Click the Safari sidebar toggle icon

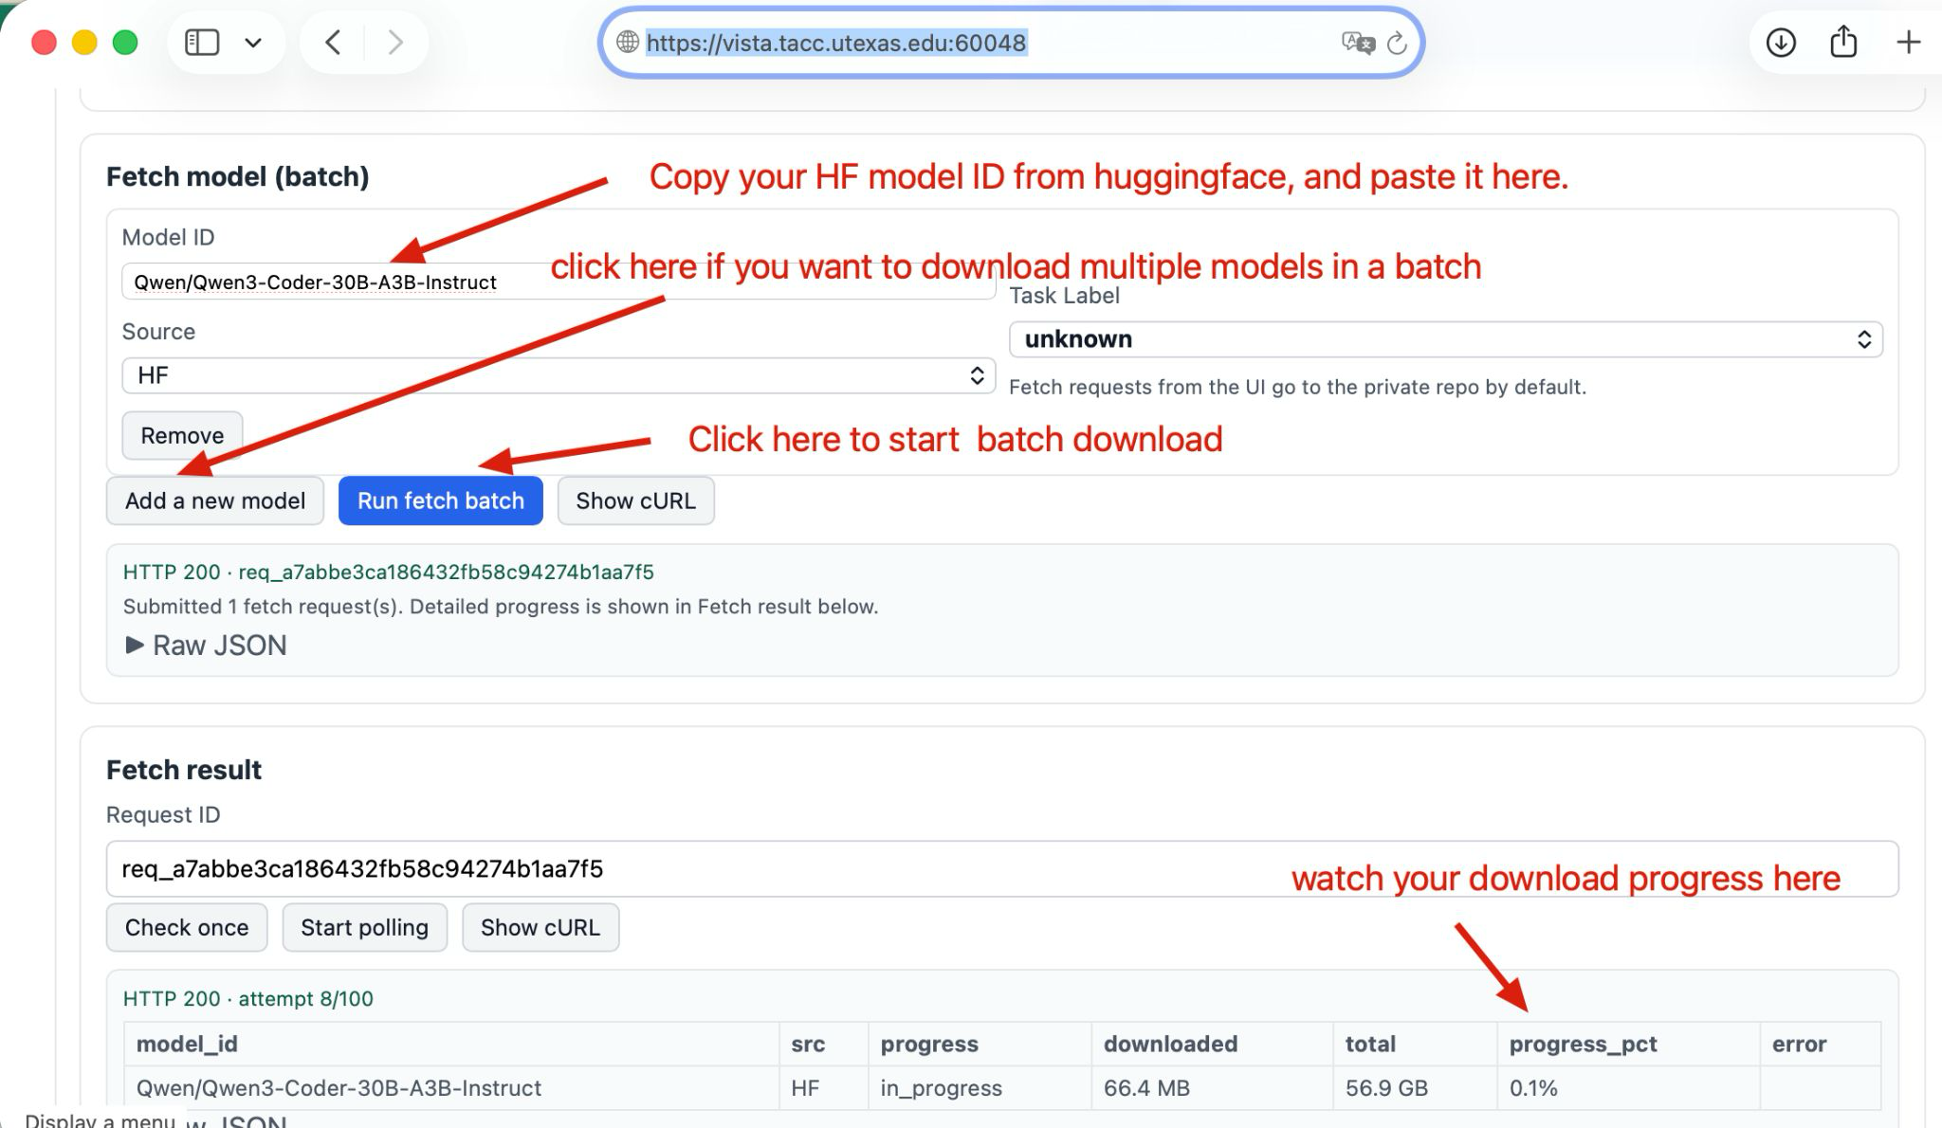pos(202,43)
